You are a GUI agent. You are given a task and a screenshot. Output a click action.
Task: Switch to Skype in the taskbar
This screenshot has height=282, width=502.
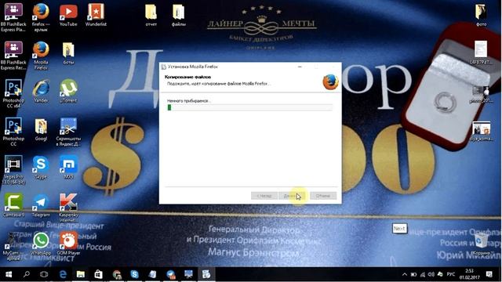tap(134, 274)
